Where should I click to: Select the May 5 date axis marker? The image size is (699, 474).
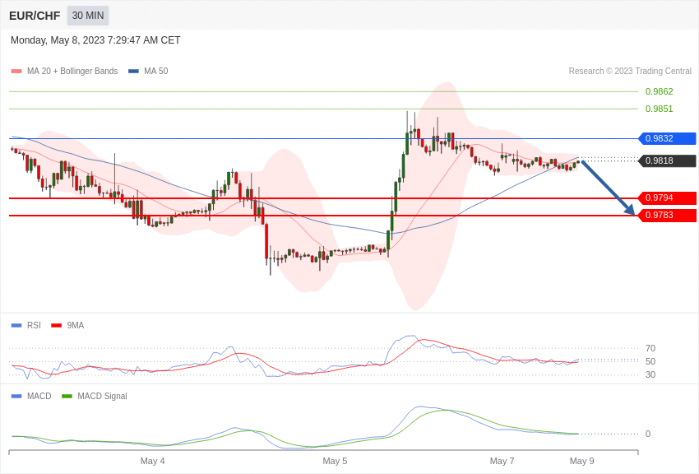click(x=335, y=461)
